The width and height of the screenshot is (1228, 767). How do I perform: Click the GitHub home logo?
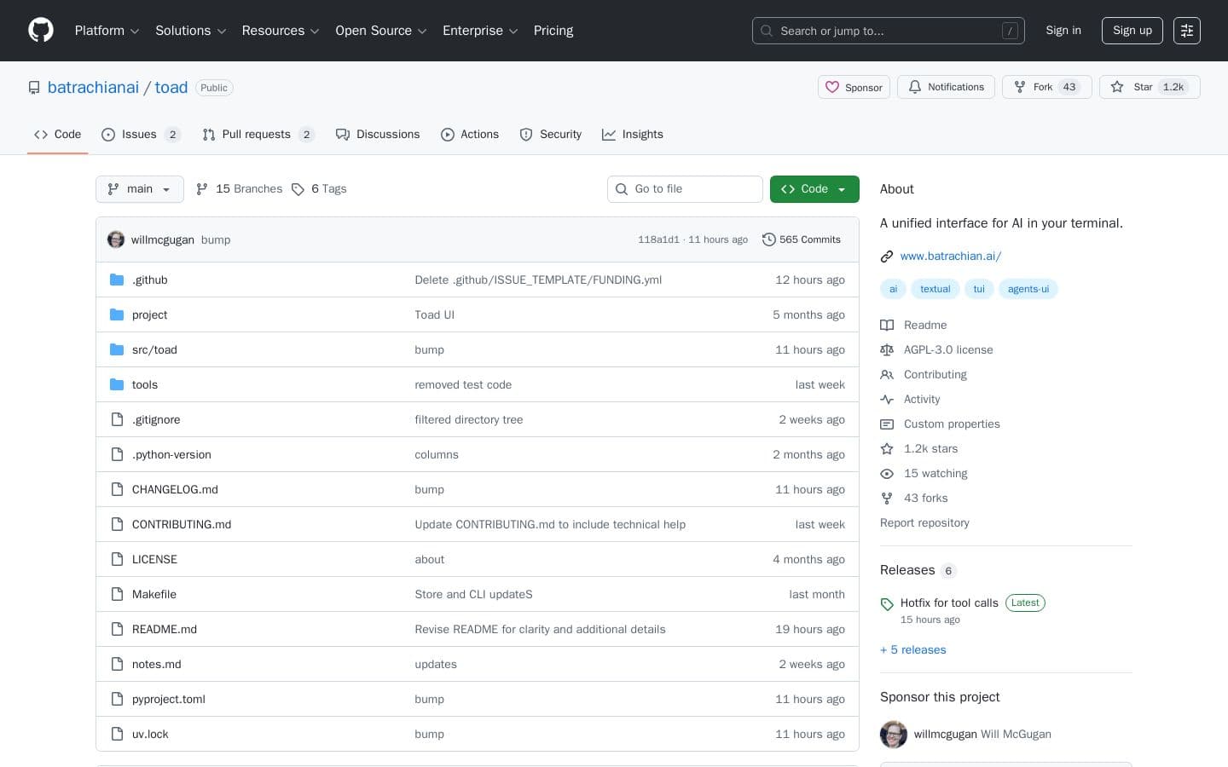[x=41, y=30]
